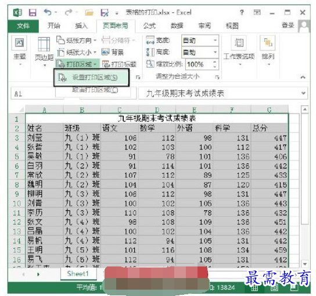Open the 高度 height combo box
This screenshot has height=296, width=316.
[x=200, y=53]
